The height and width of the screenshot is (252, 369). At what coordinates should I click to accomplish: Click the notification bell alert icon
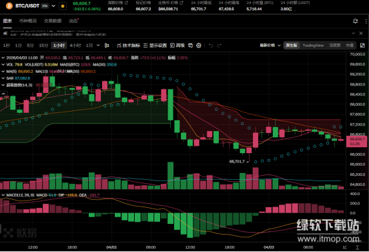pyautogui.click(x=356, y=21)
